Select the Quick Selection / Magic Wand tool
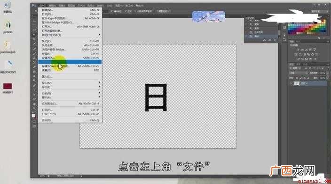 (x=34, y=35)
